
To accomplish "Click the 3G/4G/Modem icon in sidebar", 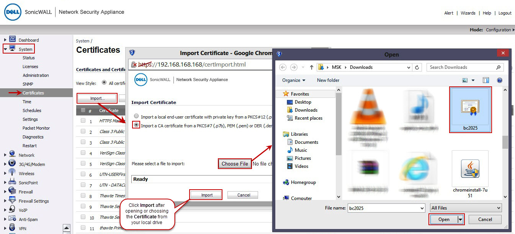I will pyautogui.click(x=12, y=164).
